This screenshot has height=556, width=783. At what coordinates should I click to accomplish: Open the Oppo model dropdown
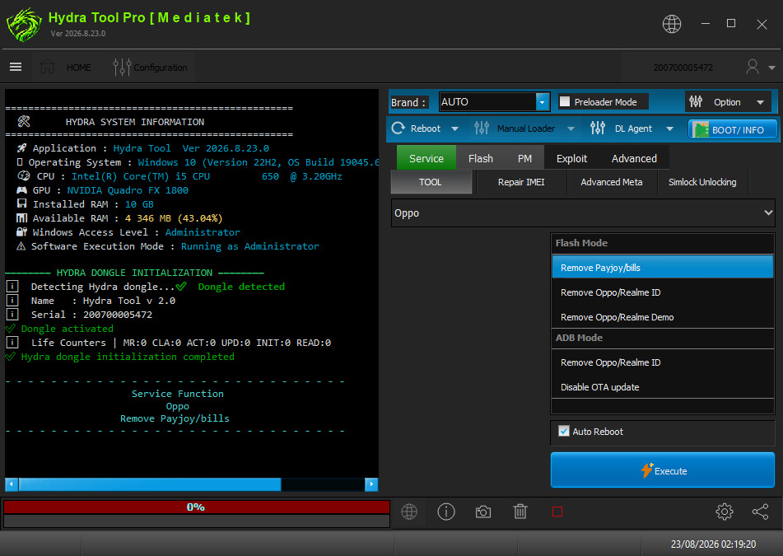tap(583, 213)
